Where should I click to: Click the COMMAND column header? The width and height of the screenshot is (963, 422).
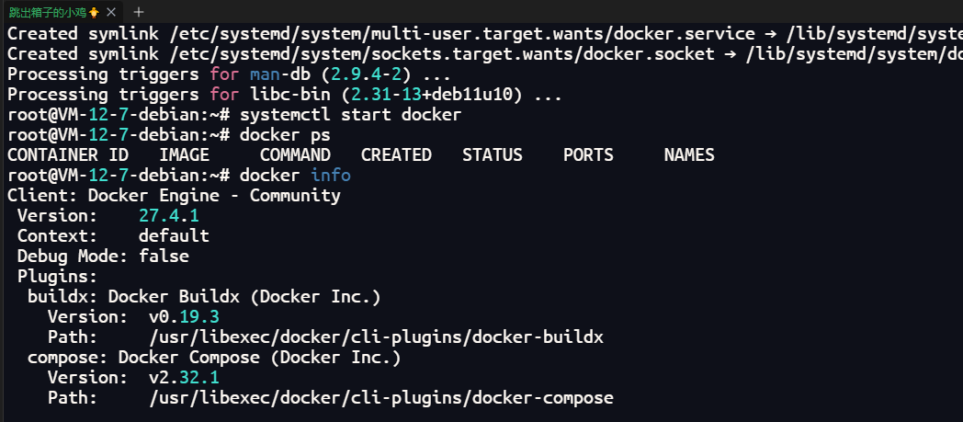pos(295,155)
